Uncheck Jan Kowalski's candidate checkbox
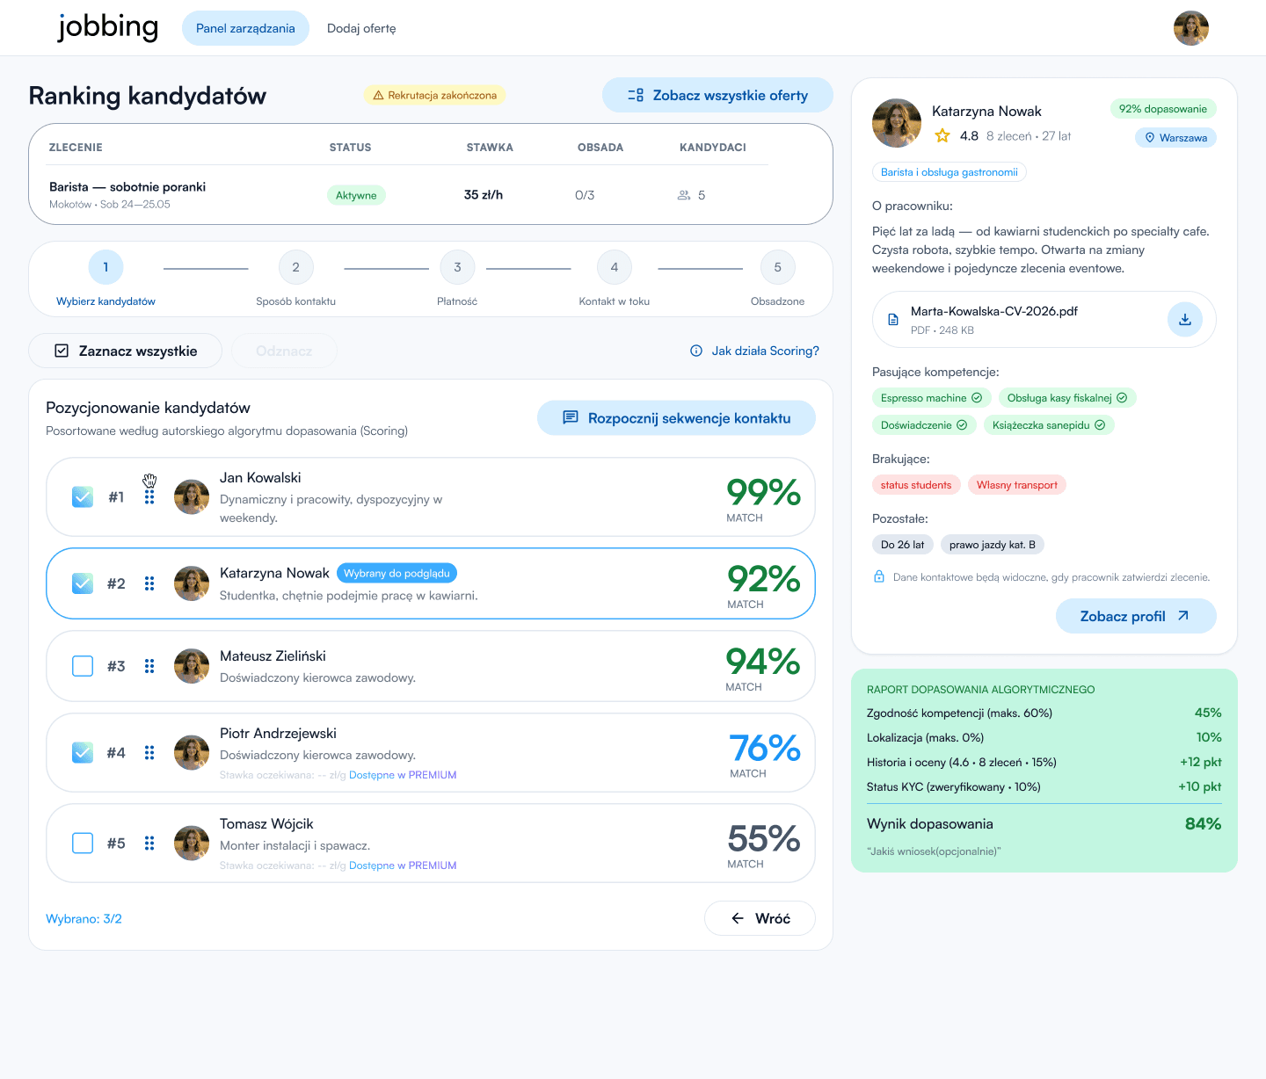This screenshot has height=1079, width=1266. click(83, 497)
